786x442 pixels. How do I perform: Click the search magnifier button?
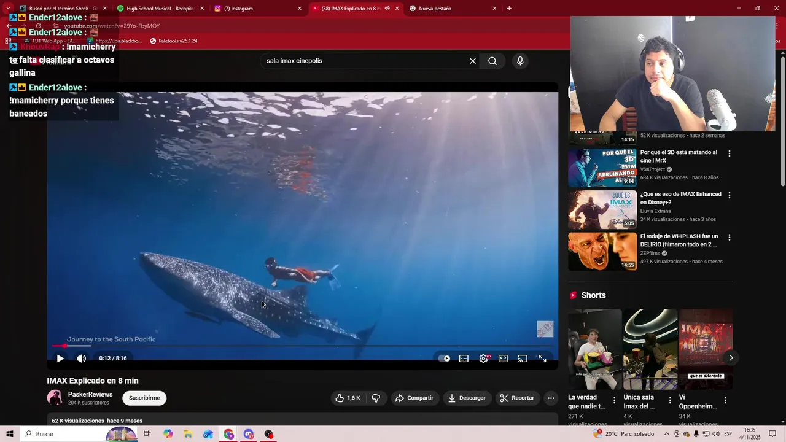coord(492,61)
